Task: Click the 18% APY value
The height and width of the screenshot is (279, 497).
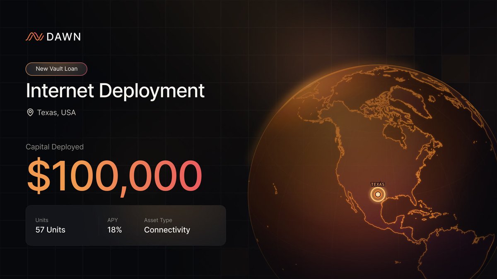Action: click(114, 230)
